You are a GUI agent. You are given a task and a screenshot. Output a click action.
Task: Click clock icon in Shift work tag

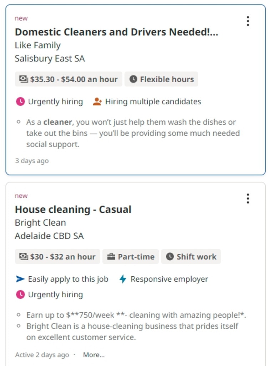click(x=170, y=257)
